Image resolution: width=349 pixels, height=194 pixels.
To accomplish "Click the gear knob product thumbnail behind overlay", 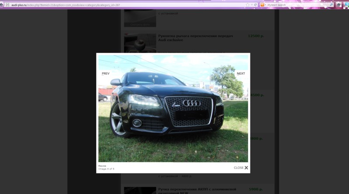I will click(x=140, y=43).
